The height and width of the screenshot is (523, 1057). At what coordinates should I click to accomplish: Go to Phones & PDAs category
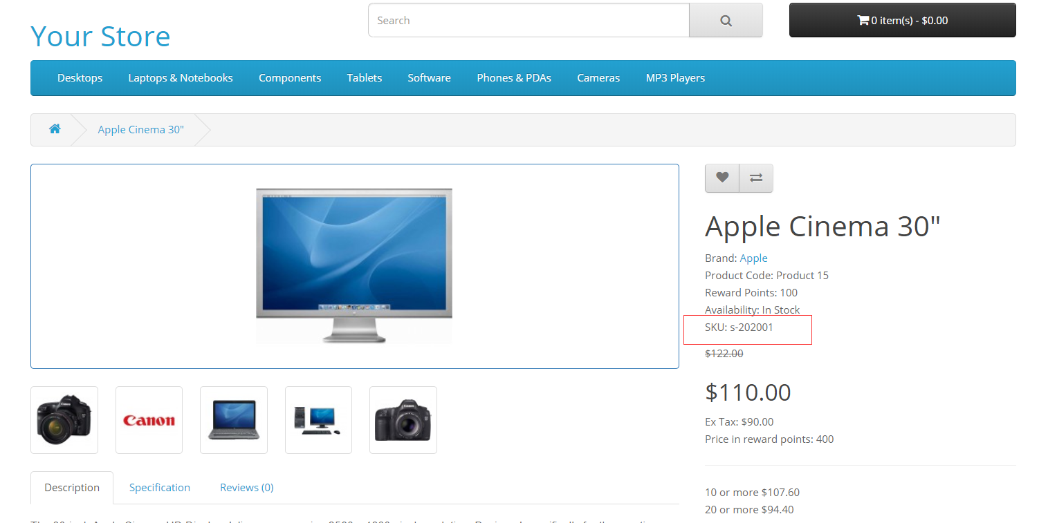tap(514, 78)
